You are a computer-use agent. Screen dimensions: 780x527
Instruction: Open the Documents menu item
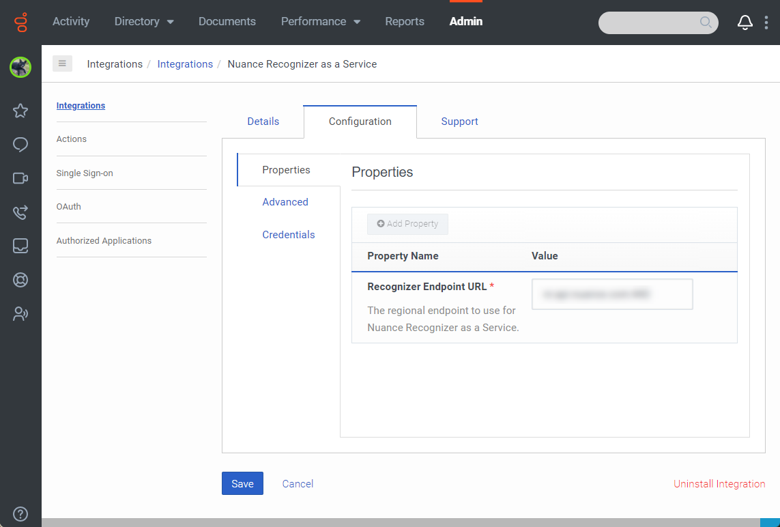click(227, 21)
